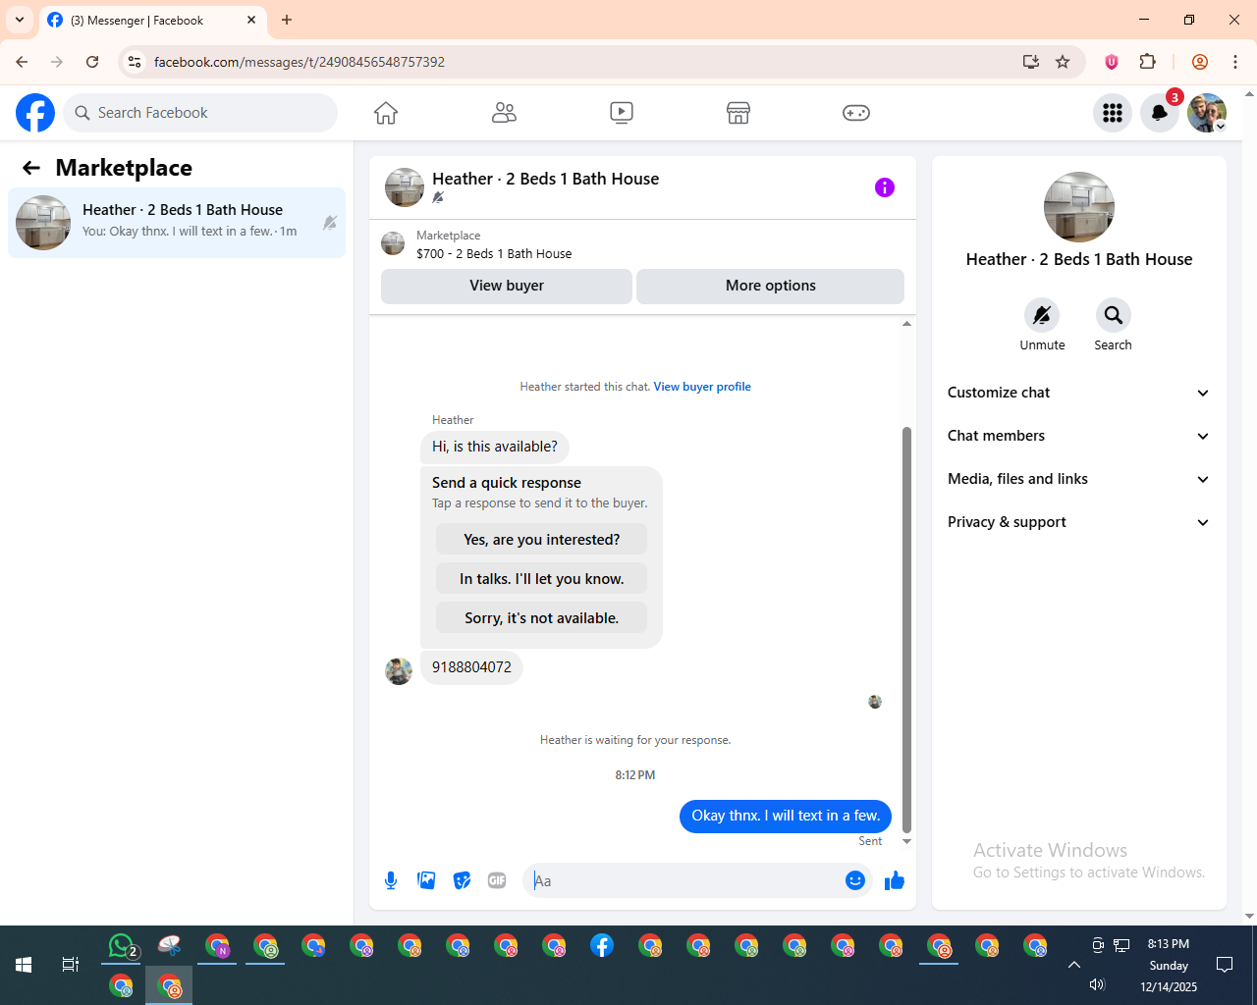
Task: Open the Windows Start button
Action: [x=24, y=965]
